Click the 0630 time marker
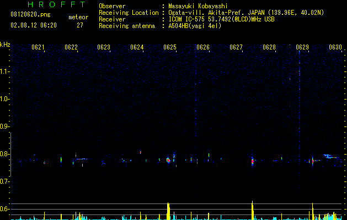 coord(335,47)
